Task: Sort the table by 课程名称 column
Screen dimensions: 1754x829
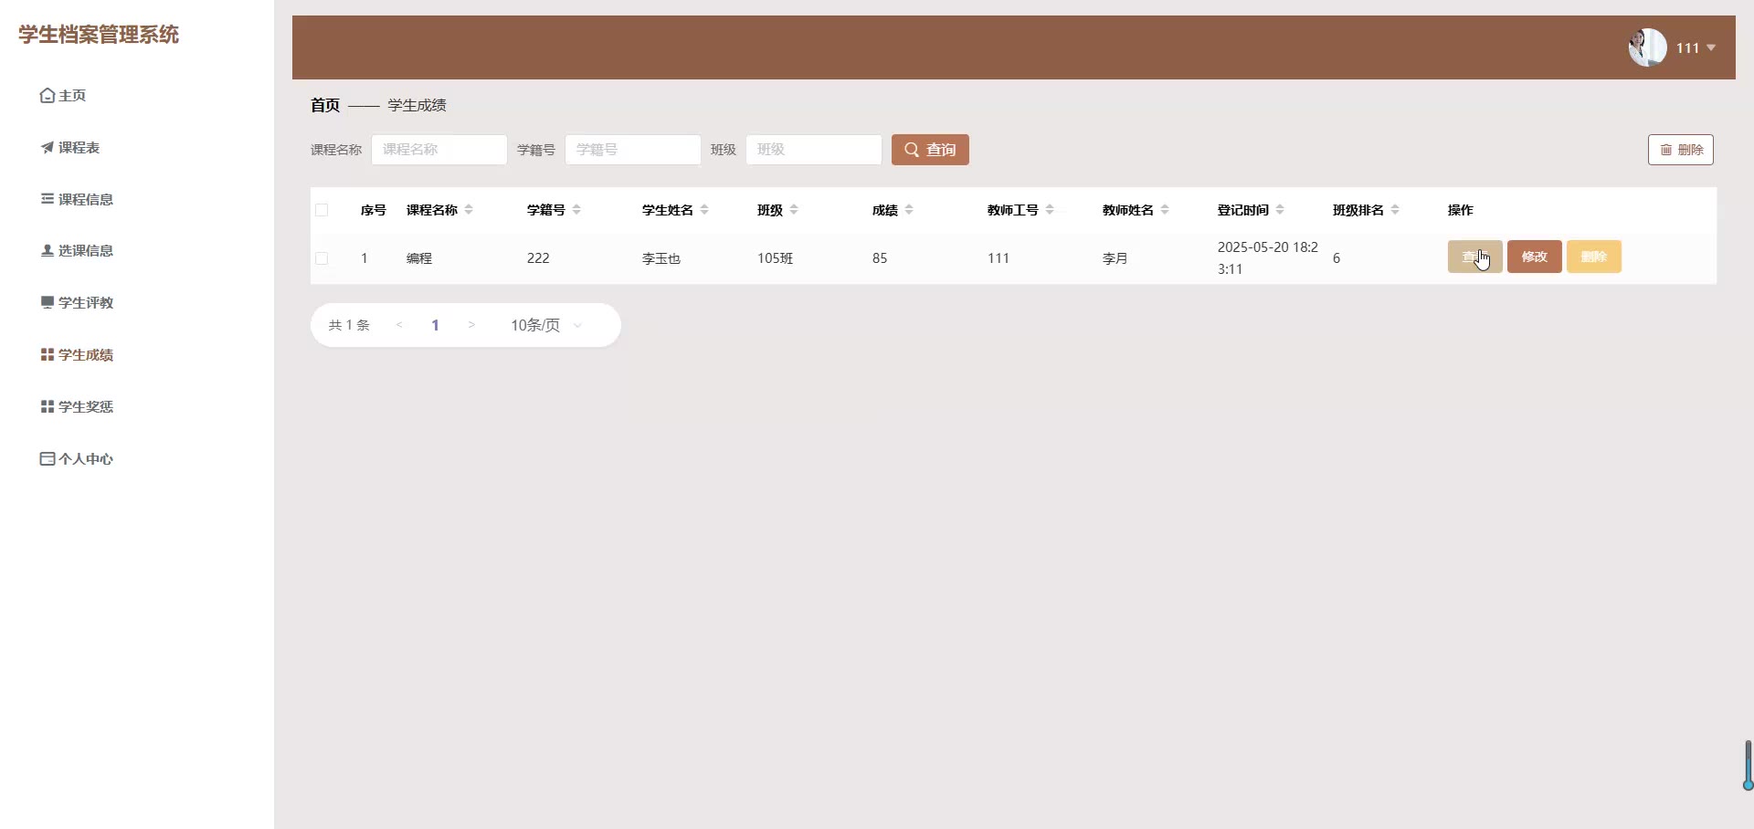Action: pyautogui.click(x=469, y=210)
